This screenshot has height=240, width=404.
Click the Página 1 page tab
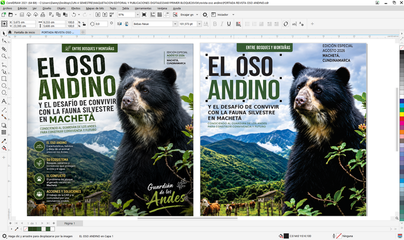tap(70, 223)
